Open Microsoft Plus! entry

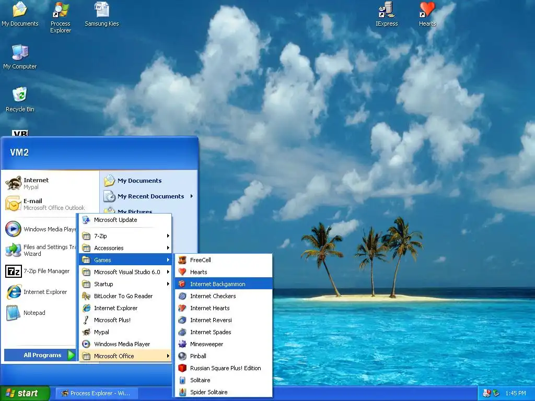click(x=125, y=320)
